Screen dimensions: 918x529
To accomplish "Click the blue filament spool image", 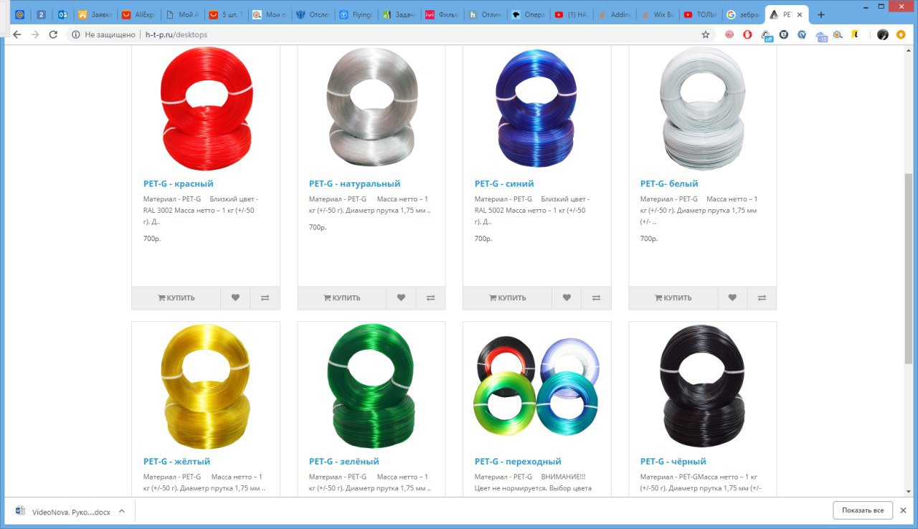I will click(x=537, y=108).
